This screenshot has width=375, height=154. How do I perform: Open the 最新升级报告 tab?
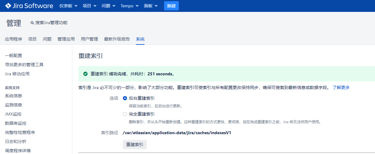(117, 39)
